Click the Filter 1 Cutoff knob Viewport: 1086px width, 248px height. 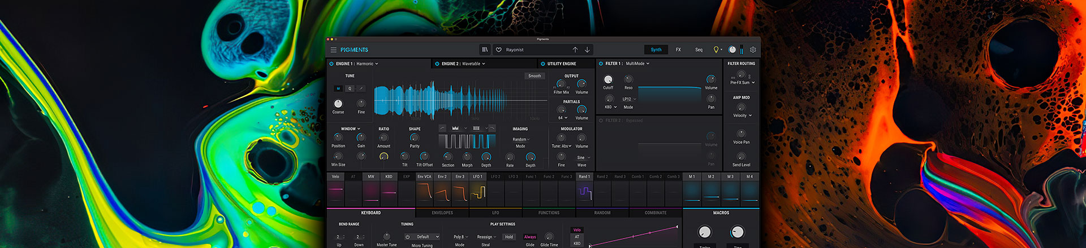[608, 79]
